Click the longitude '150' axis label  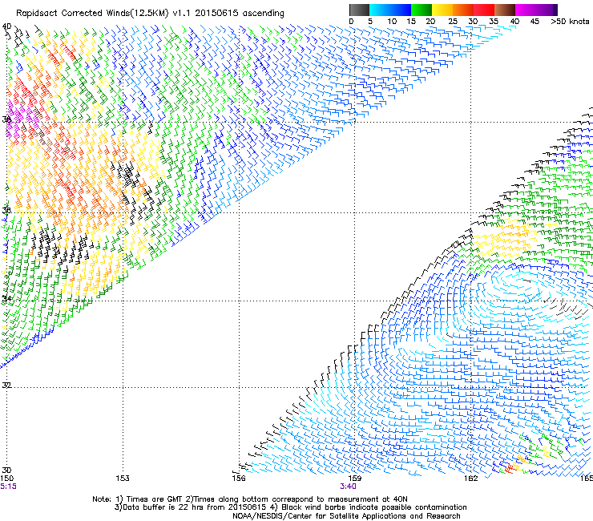[x=6, y=479]
